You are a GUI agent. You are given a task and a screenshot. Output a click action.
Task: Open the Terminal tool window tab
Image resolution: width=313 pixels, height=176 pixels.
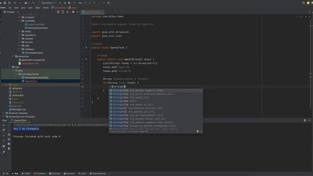(54, 174)
